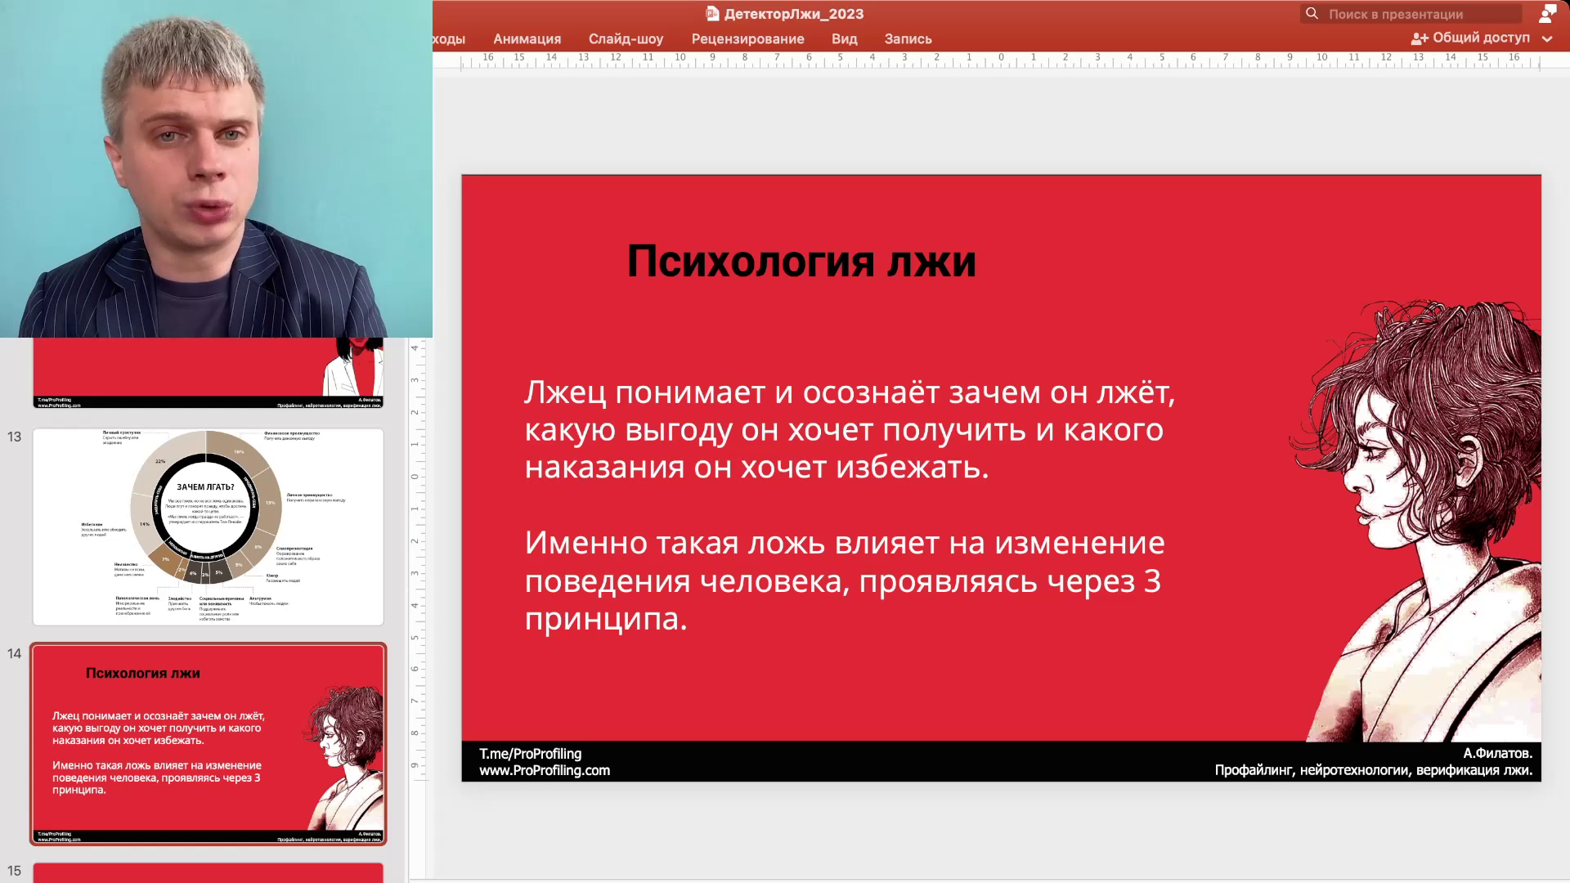The width and height of the screenshot is (1570, 883).
Task: Open the feedback person-with-speech-bubble icon
Action: click(1547, 13)
